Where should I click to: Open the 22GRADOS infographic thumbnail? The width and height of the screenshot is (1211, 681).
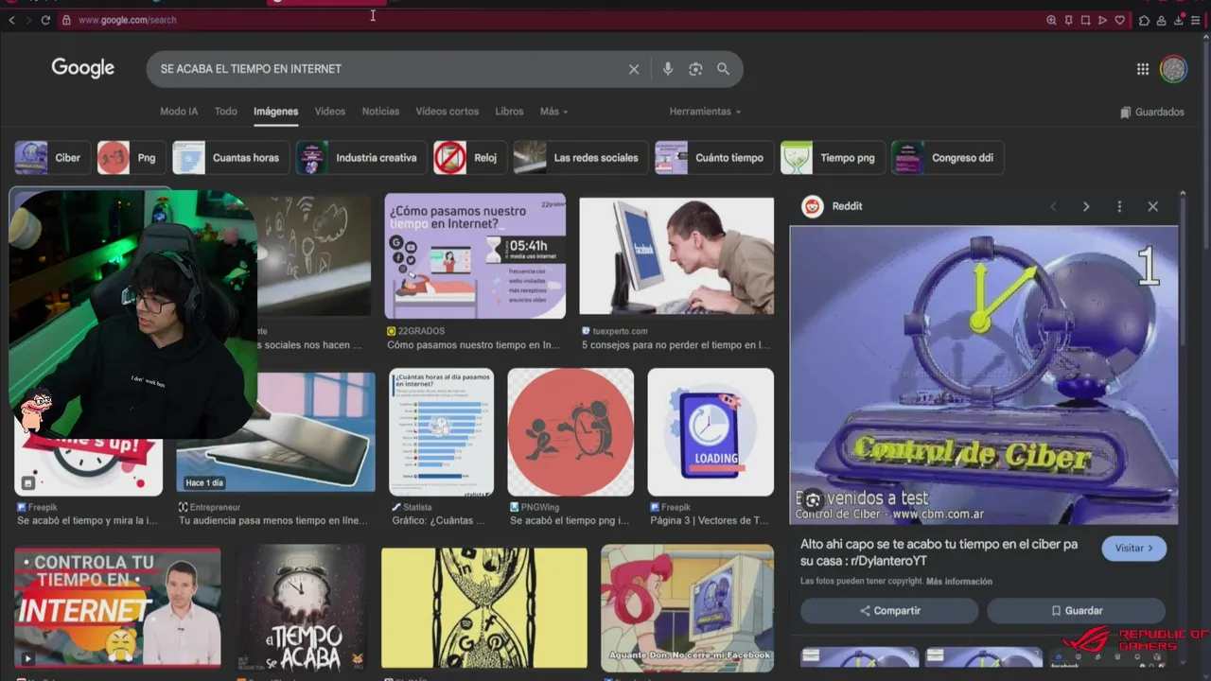pyautogui.click(x=475, y=256)
